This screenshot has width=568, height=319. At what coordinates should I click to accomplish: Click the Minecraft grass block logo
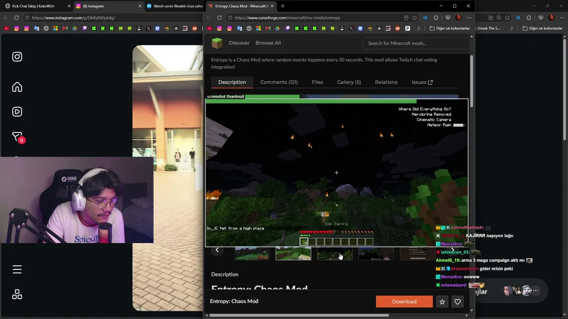[217, 43]
